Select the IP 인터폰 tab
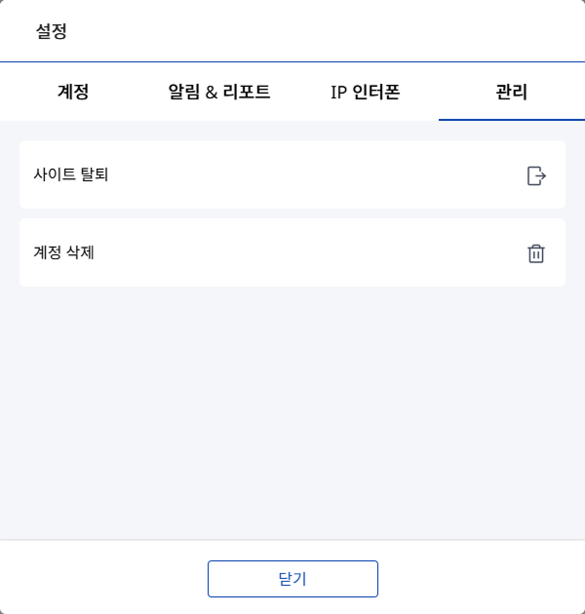 (x=366, y=93)
